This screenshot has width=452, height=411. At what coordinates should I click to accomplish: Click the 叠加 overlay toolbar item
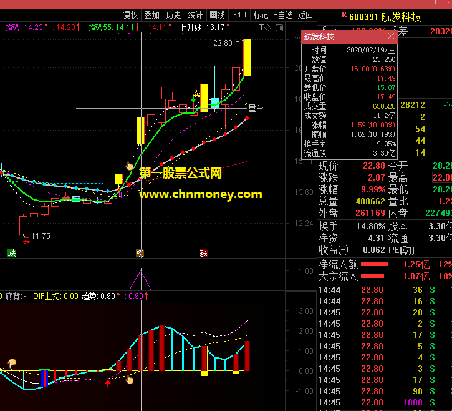pos(152,15)
